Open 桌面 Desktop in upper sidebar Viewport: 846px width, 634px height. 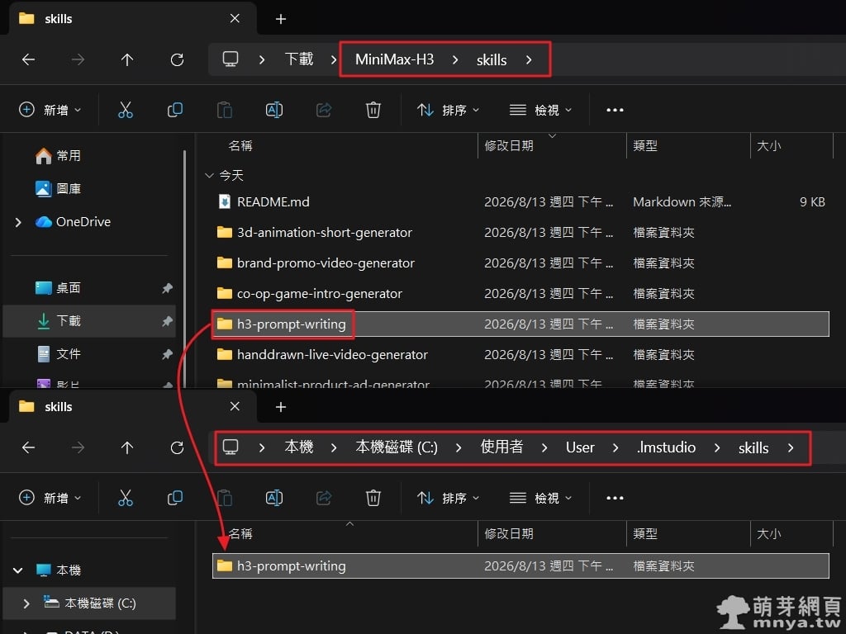tap(59, 288)
